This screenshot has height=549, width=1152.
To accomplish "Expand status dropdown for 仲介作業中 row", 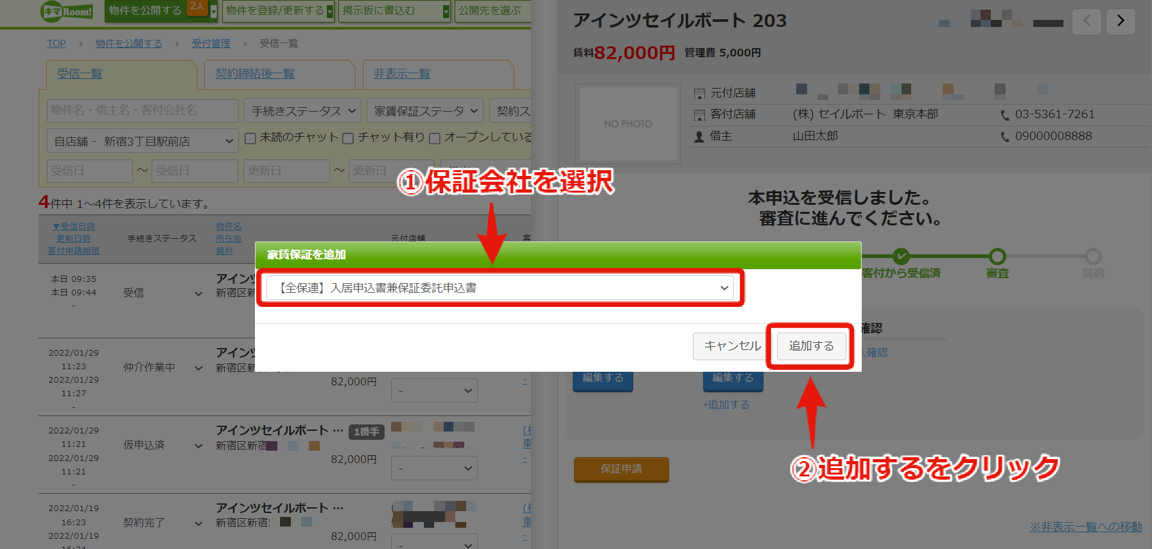I will [198, 368].
